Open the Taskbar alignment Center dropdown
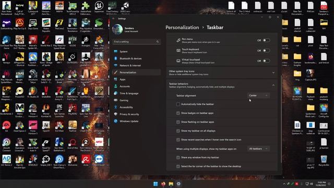Viewport: 334px width, 188px height. (258, 96)
